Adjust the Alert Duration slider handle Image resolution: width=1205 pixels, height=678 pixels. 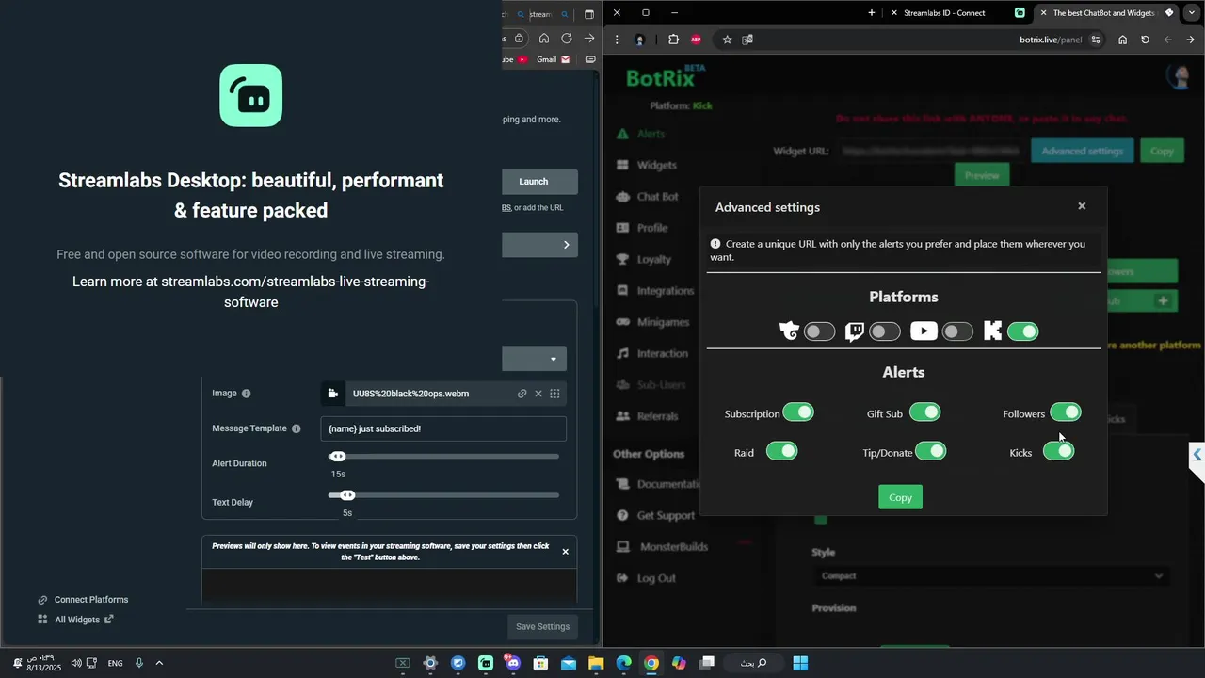pyautogui.click(x=339, y=457)
